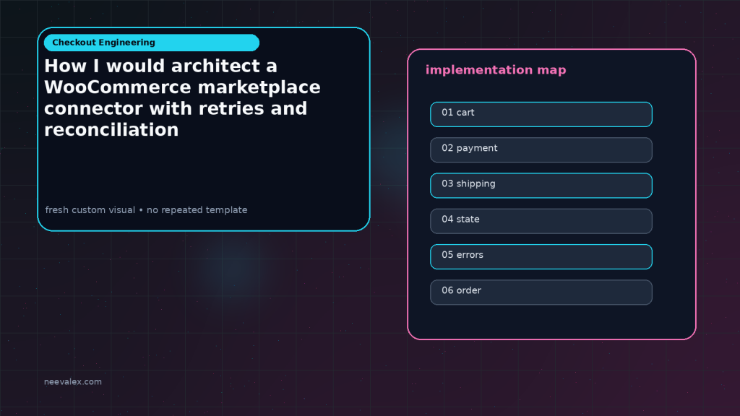Image resolution: width=740 pixels, height=416 pixels.
Task: Open the neevalex.com link
Action: pos(73,381)
